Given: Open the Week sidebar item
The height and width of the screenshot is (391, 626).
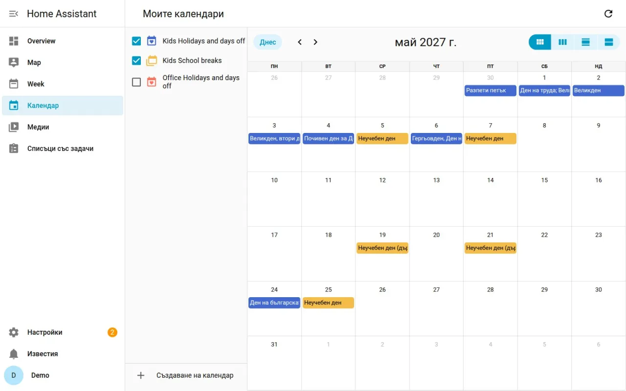Looking at the screenshot, I should (x=63, y=84).
